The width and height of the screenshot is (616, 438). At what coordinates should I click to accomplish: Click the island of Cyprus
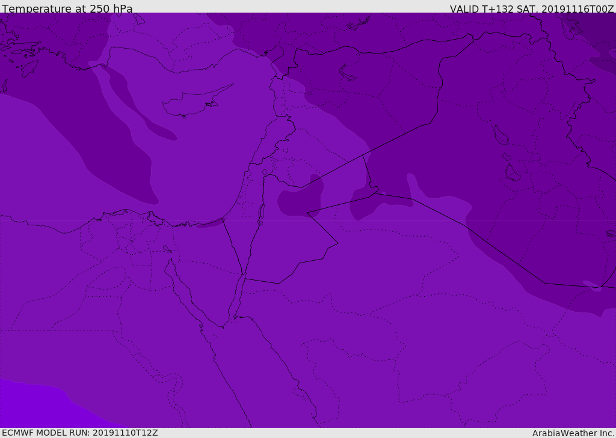point(192,103)
